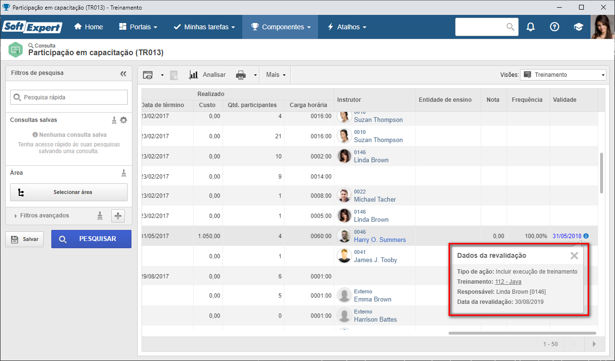Clear the Área filter with broom icon
The image size is (615, 361).
click(124, 173)
